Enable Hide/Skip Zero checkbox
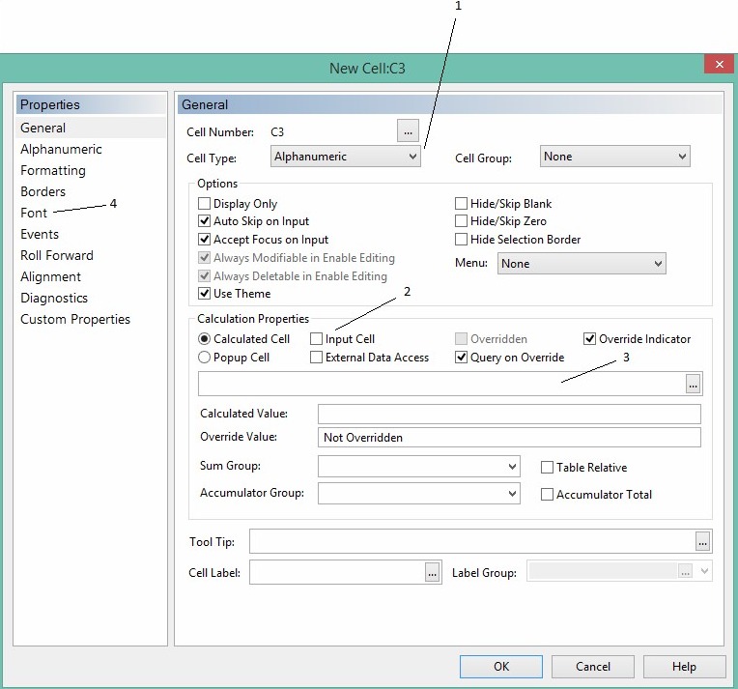This screenshot has width=738, height=689. coord(462,221)
